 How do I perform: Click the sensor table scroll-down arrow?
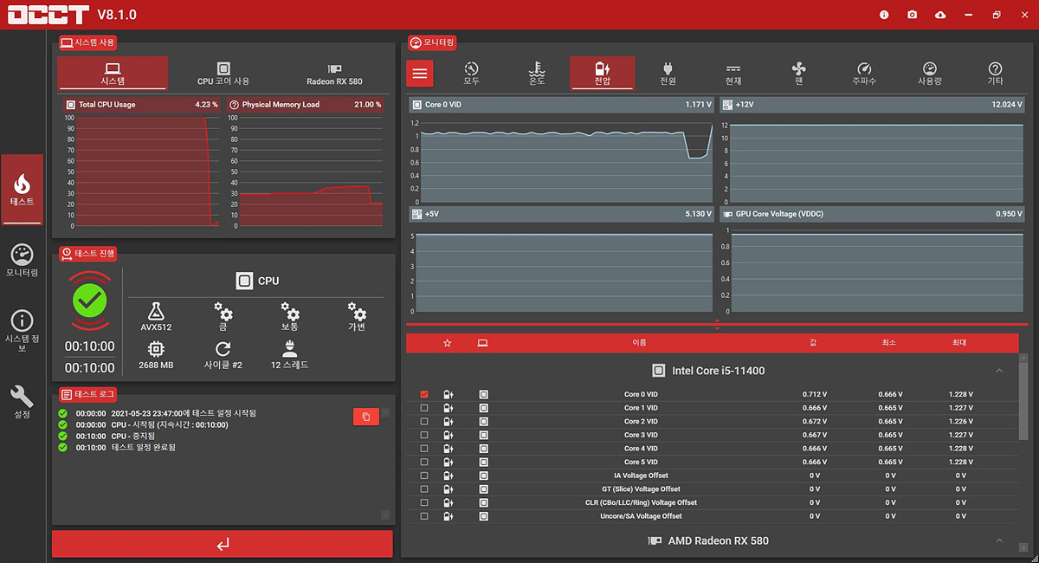[1024, 548]
